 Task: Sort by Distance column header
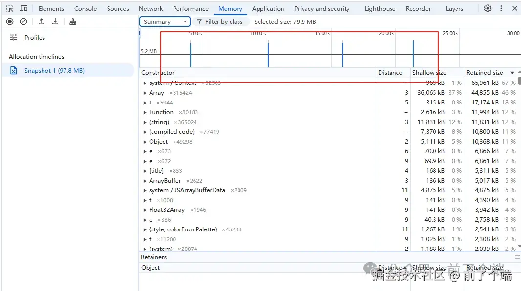[x=393, y=72]
